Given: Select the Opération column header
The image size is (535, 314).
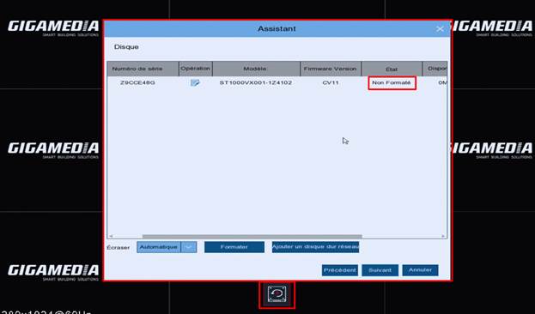Looking at the screenshot, I should coord(196,69).
